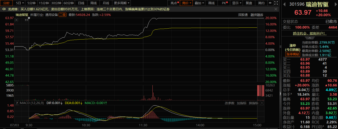
Task: Switch to the 15分钟 period
Action: point(44,3)
